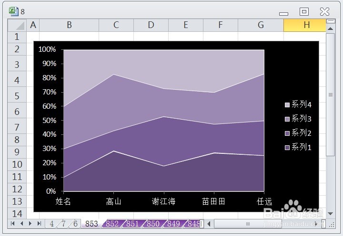Viewport: 343px width, 236px height.
Task: Switch to sheet tab 851
Action: [x=132, y=224]
